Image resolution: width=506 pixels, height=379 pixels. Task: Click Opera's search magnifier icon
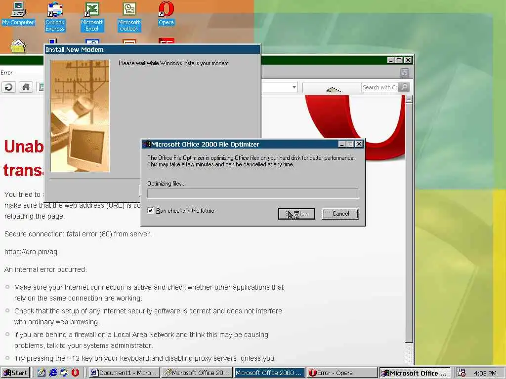pyautogui.click(x=404, y=87)
